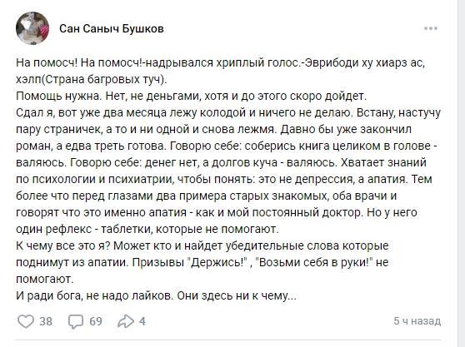The image size is (465, 347).
Task: Open the post via the '5 ч назад' timestamp
Action: [x=417, y=321]
